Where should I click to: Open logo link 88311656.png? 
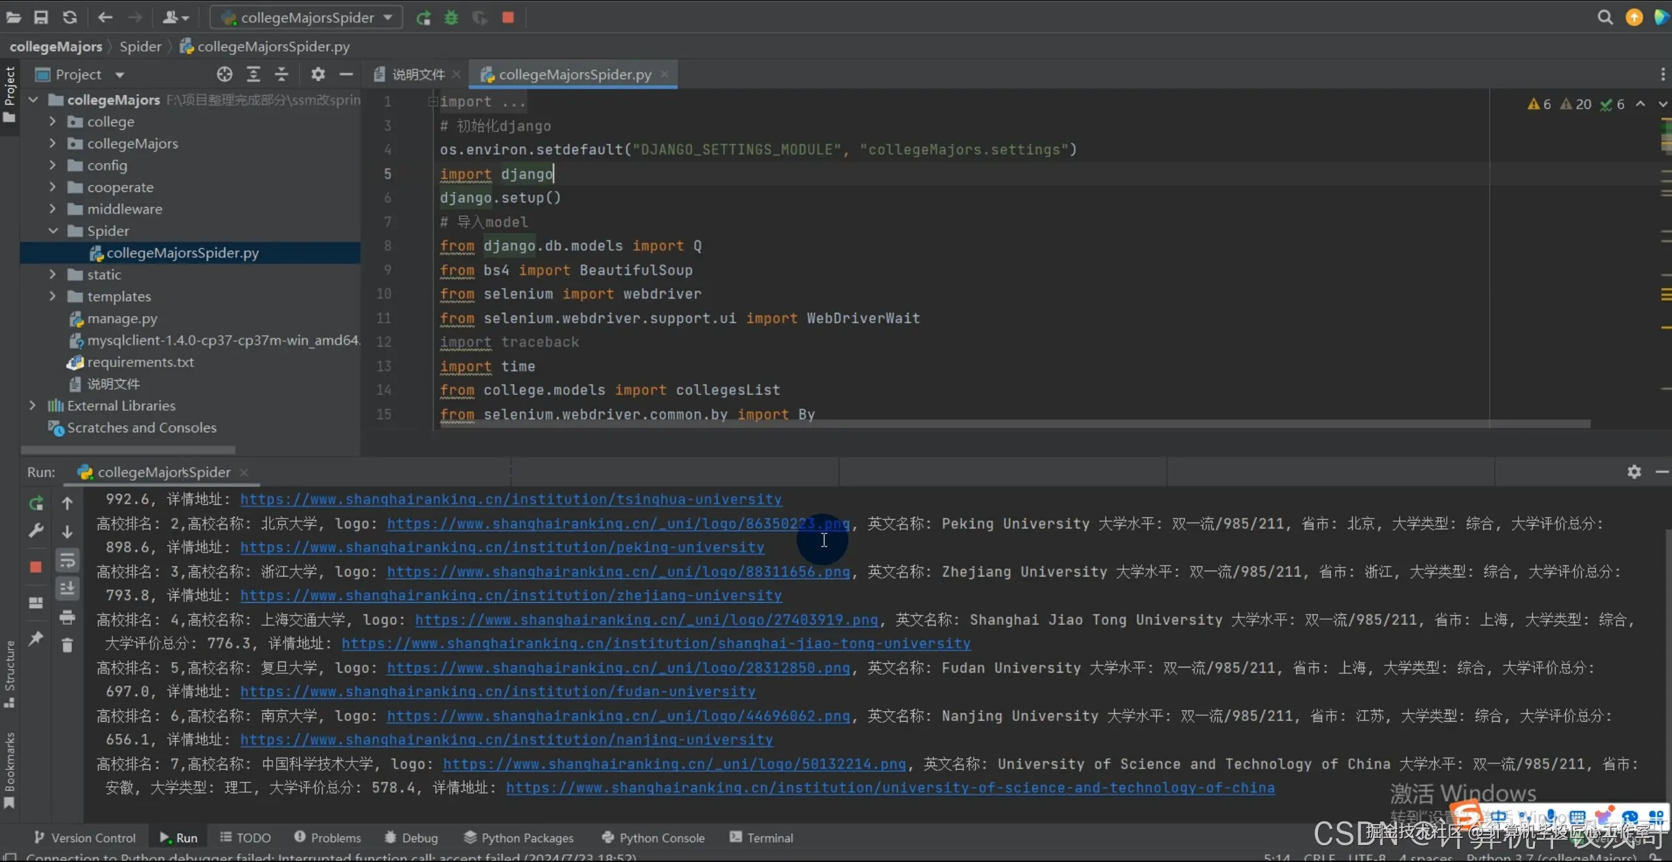click(x=618, y=571)
